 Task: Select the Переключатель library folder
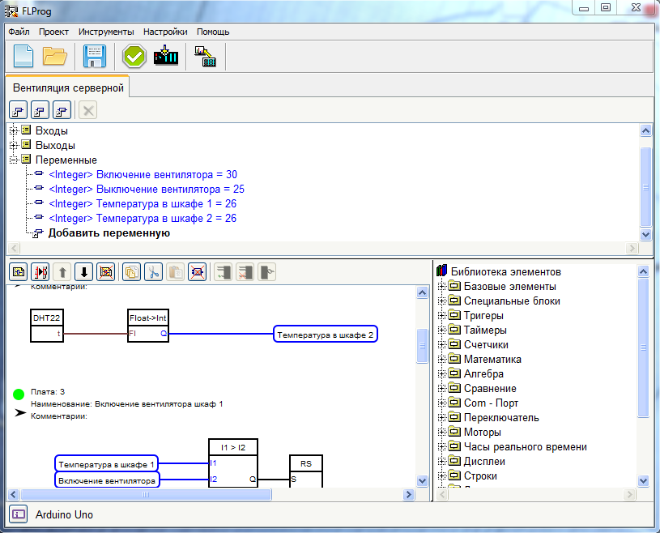(501, 418)
